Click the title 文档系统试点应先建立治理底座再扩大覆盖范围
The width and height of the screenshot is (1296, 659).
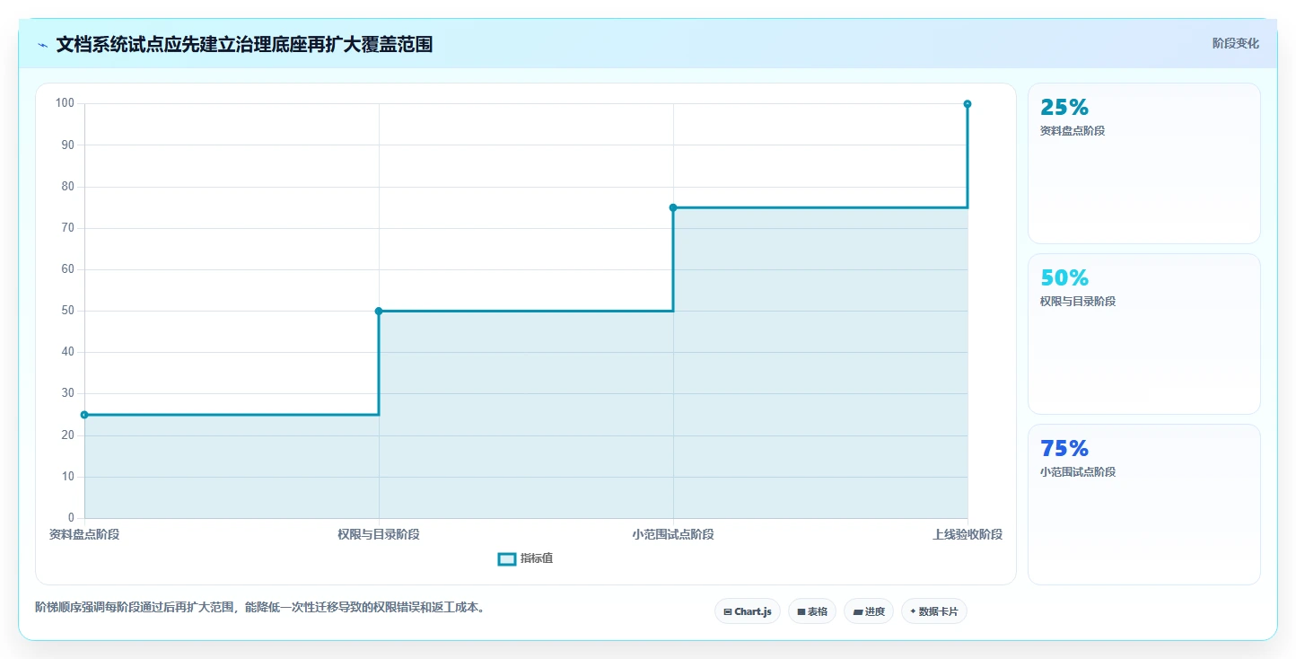coord(244,44)
